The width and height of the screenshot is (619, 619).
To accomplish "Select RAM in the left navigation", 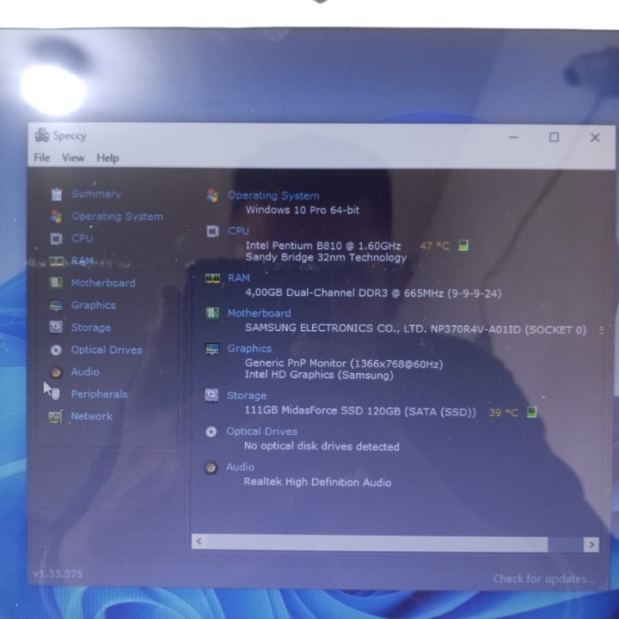I will point(83,260).
